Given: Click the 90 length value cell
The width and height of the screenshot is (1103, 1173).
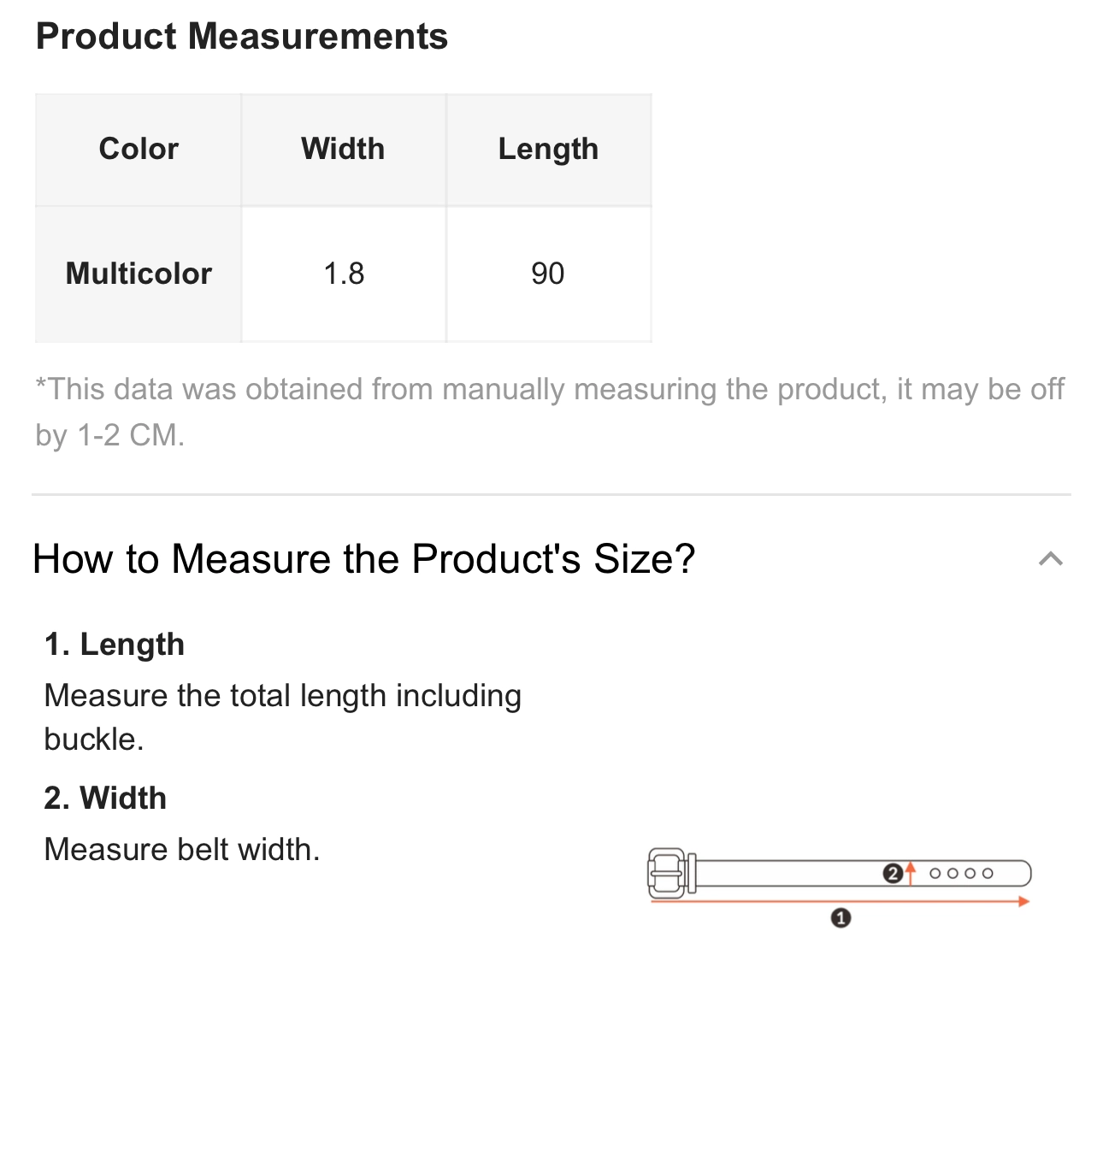Looking at the screenshot, I should [549, 274].
